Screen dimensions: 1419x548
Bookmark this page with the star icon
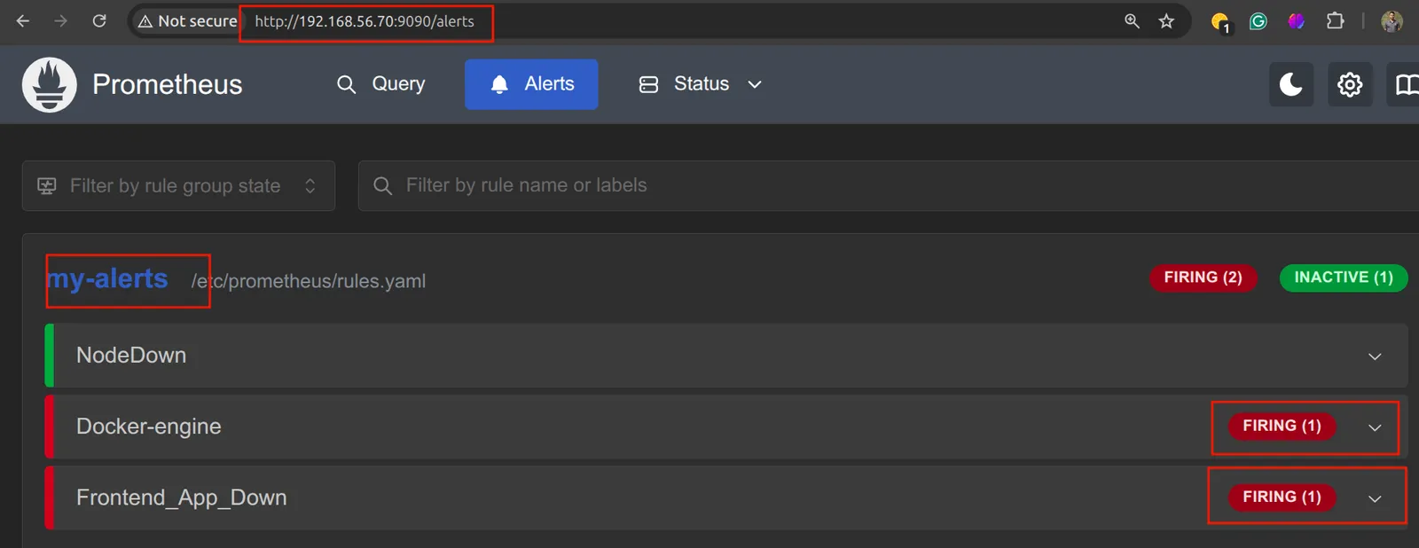(1166, 21)
